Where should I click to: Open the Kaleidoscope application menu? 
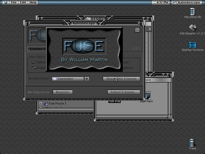click(187, 3)
